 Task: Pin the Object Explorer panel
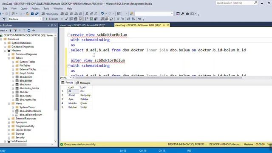coord(52,25)
